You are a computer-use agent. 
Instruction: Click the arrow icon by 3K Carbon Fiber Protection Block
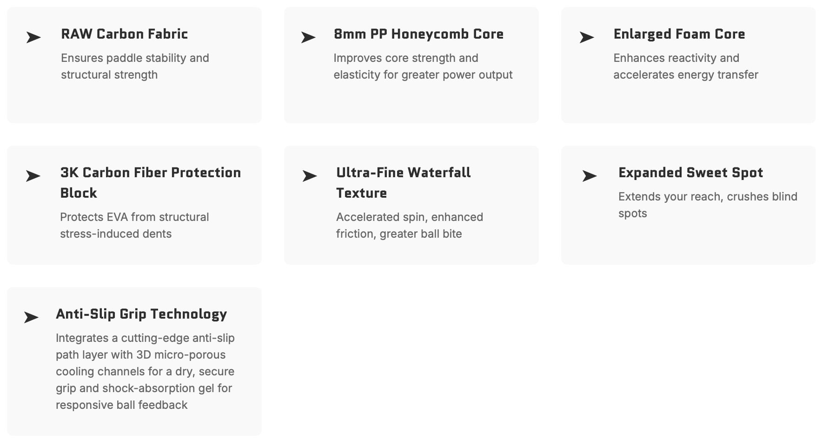click(33, 176)
